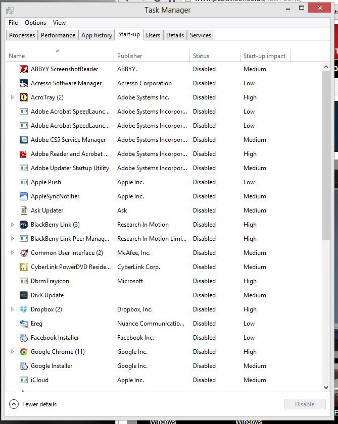Image resolution: width=338 pixels, height=424 pixels.
Task: Click the Google Chrome icon
Action: [24, 352]
